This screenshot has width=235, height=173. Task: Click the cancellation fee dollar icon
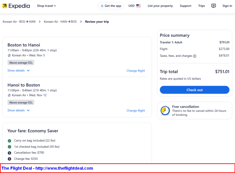point(9,153)
